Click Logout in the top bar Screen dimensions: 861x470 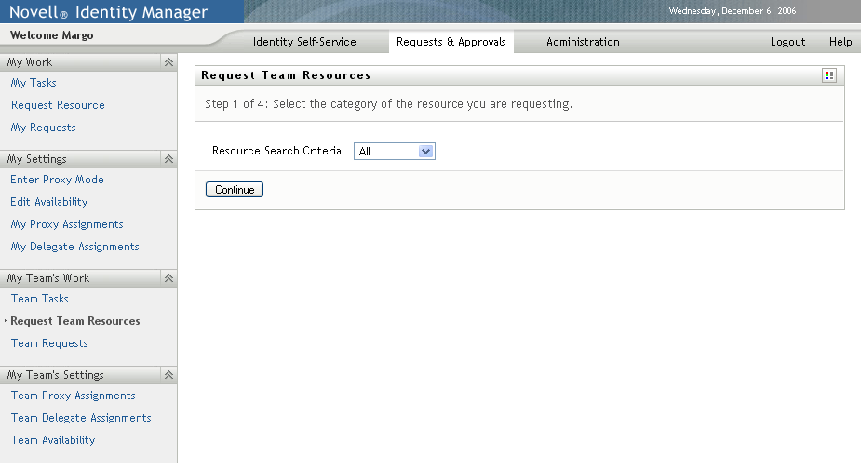tap(787, 42)
